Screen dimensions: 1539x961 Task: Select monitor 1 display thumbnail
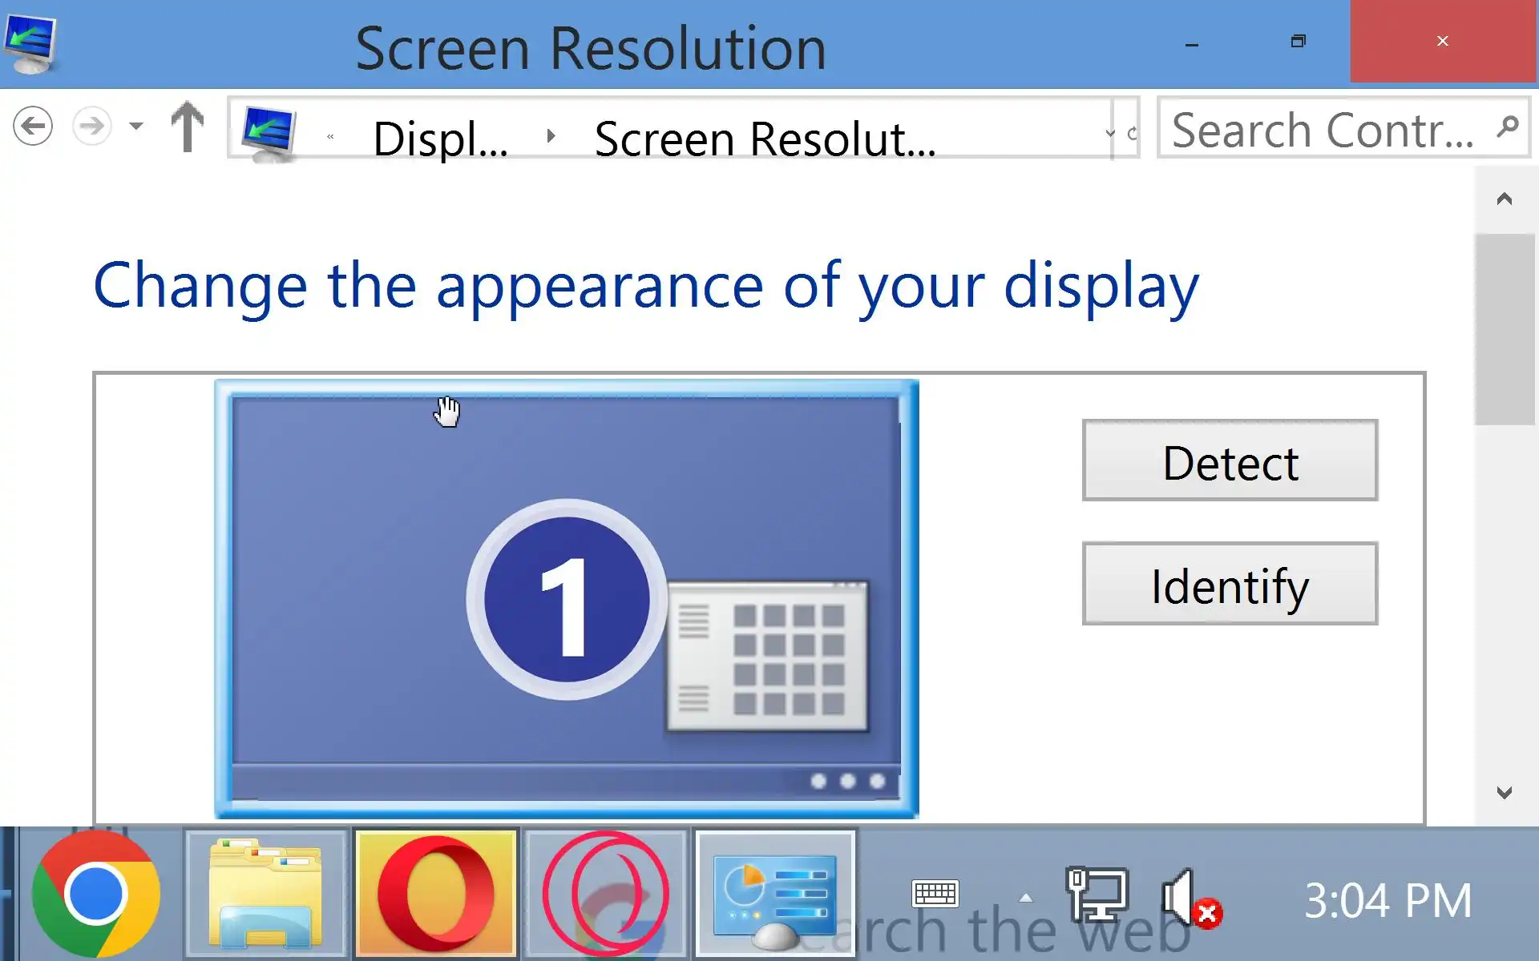pyautogui.click(x=566, y=599)
